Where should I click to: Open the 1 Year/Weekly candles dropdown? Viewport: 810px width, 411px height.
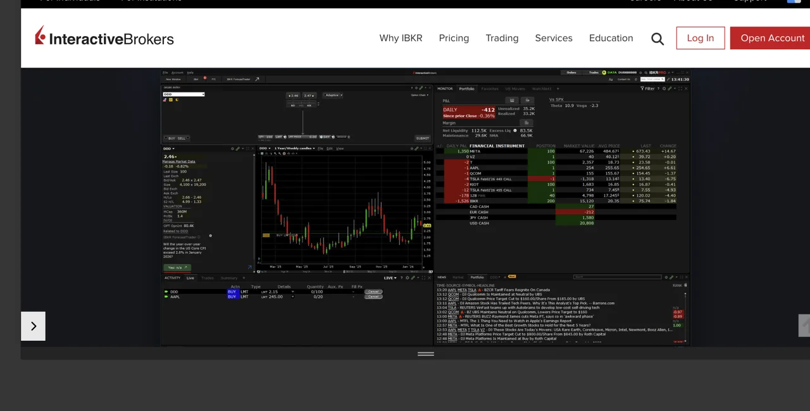coord(295,149)
